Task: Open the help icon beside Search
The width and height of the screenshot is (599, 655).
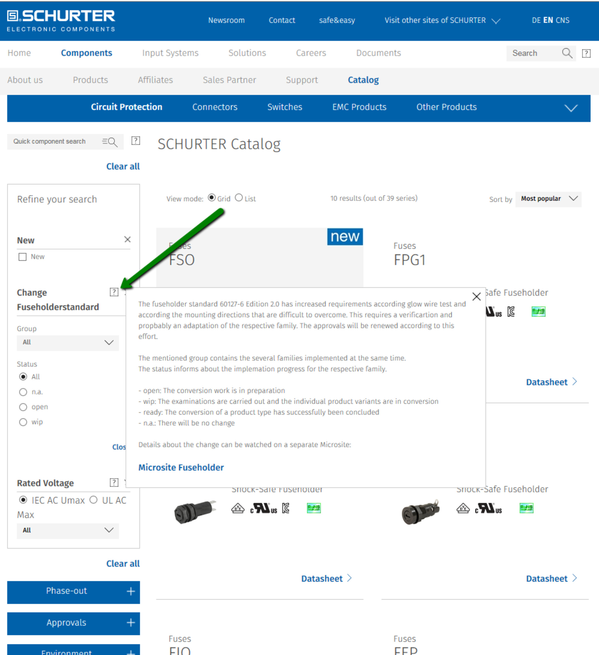Action: (586, 53)
